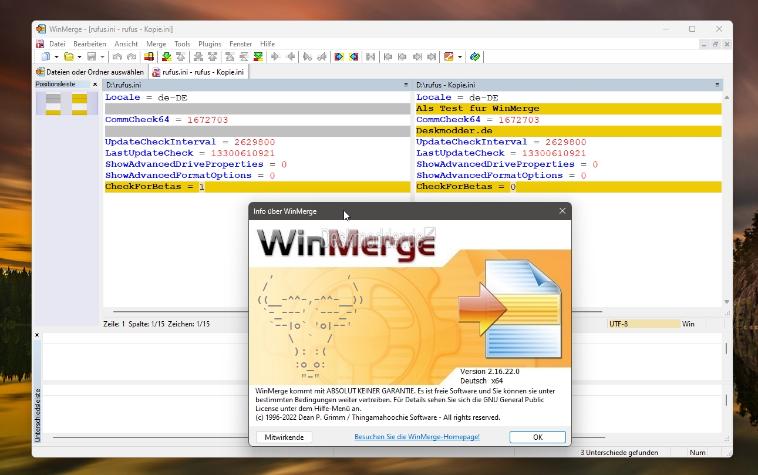758x475 pixels.
Task: Click the Copy Left arrow icon
Action: [x=290, y=57]
